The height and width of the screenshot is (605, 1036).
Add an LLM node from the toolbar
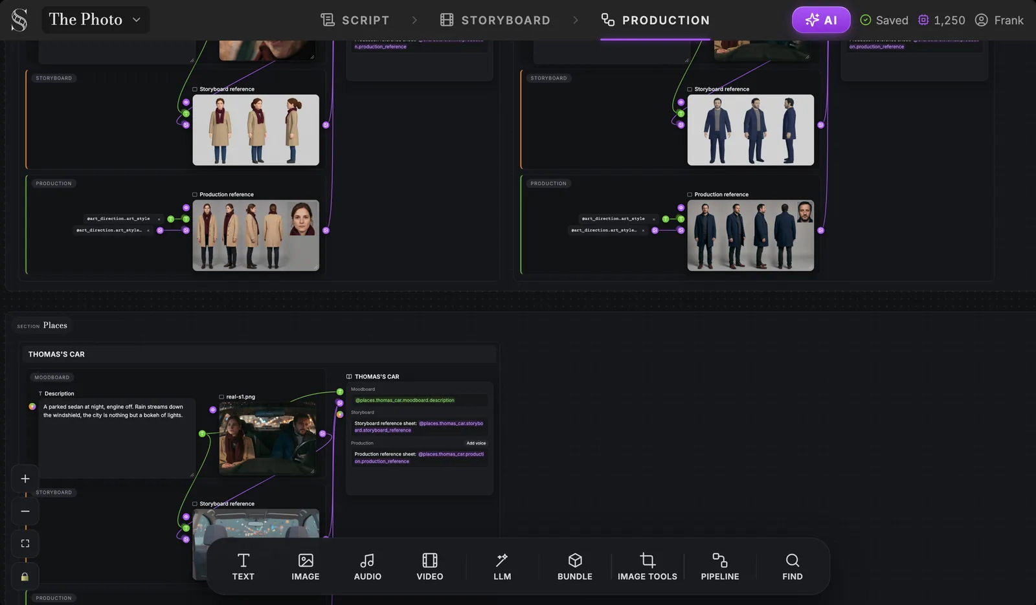[x=502, y=567]
